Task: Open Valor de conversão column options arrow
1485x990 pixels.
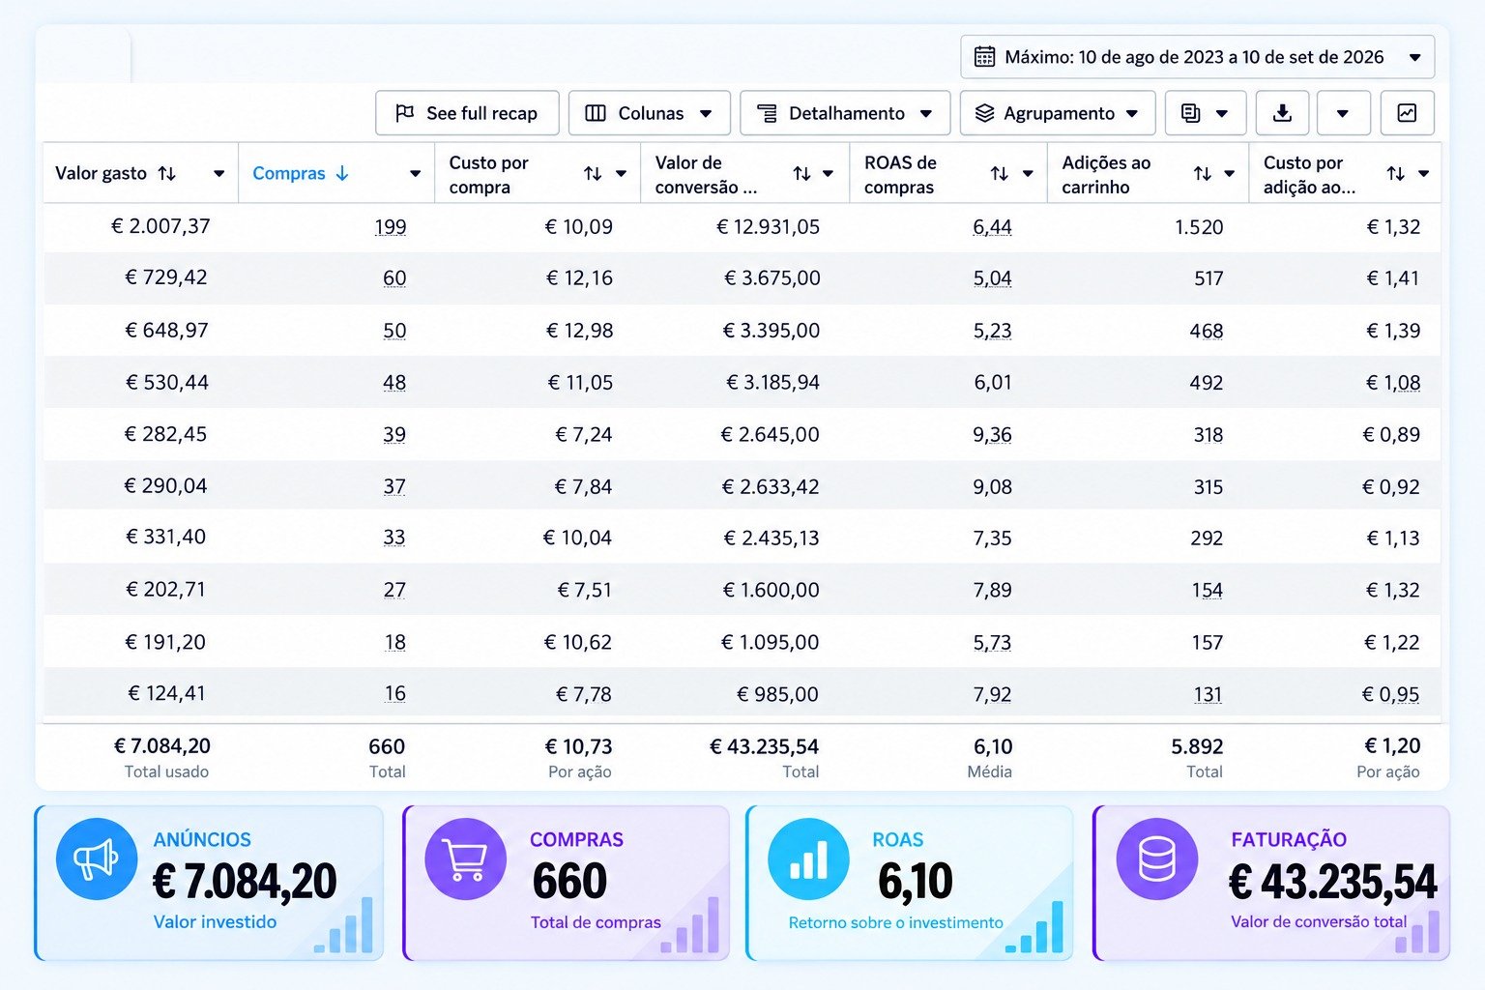Action: coord(829,174)
